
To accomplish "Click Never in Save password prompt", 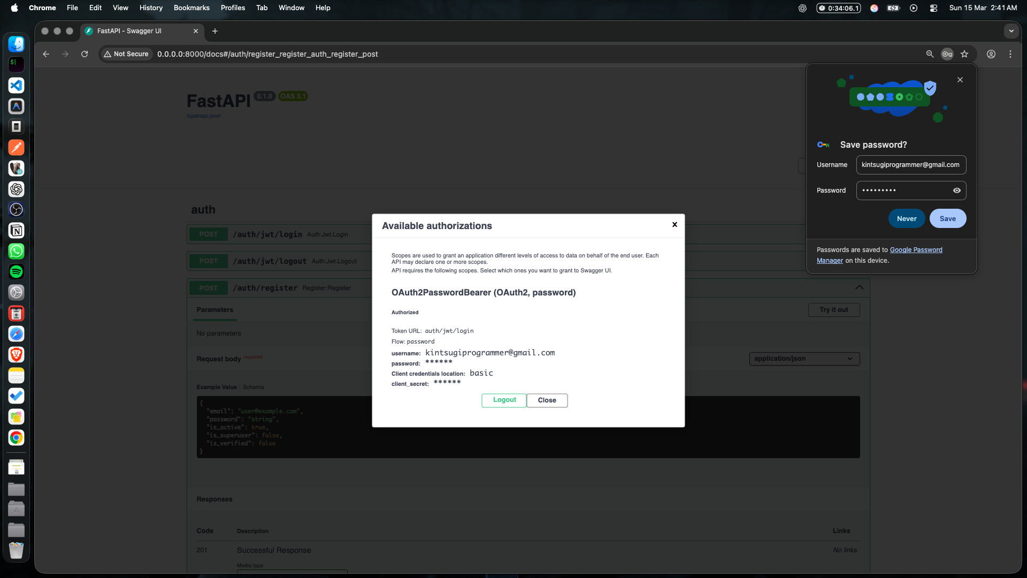I will 907,218.
